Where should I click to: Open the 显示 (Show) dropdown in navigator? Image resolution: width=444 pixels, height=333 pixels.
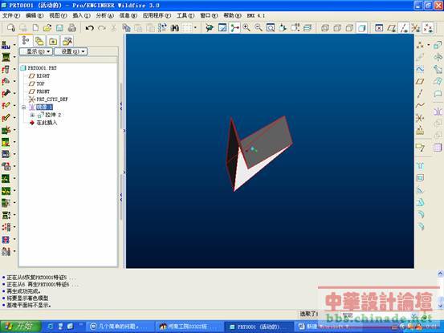pos(36,51)
